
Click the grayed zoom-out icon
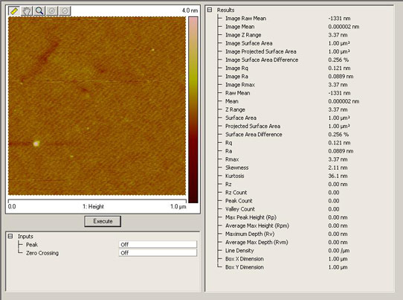[65, 11]
